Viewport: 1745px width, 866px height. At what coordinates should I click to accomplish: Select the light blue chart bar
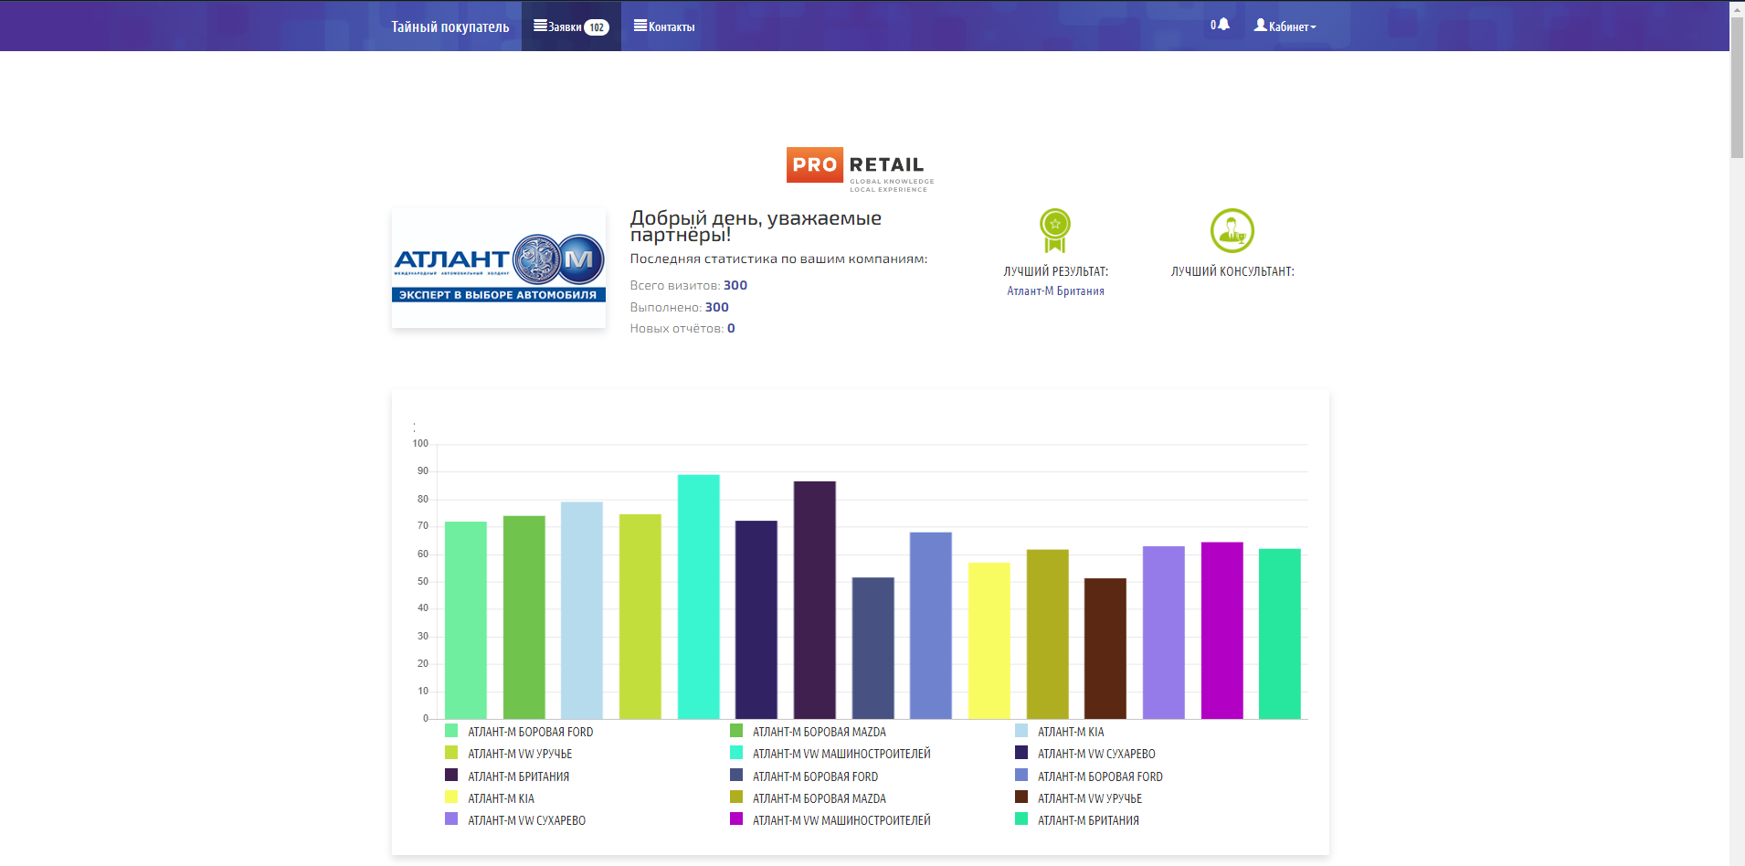582,610
